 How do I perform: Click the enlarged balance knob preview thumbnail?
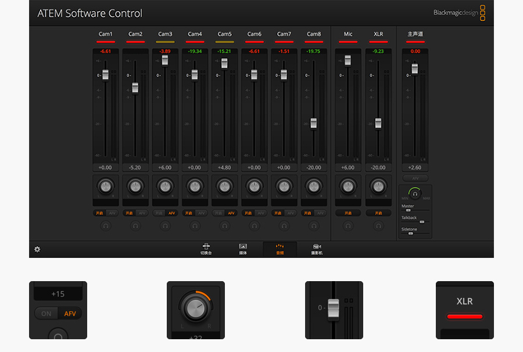click(x=196, y=310)
